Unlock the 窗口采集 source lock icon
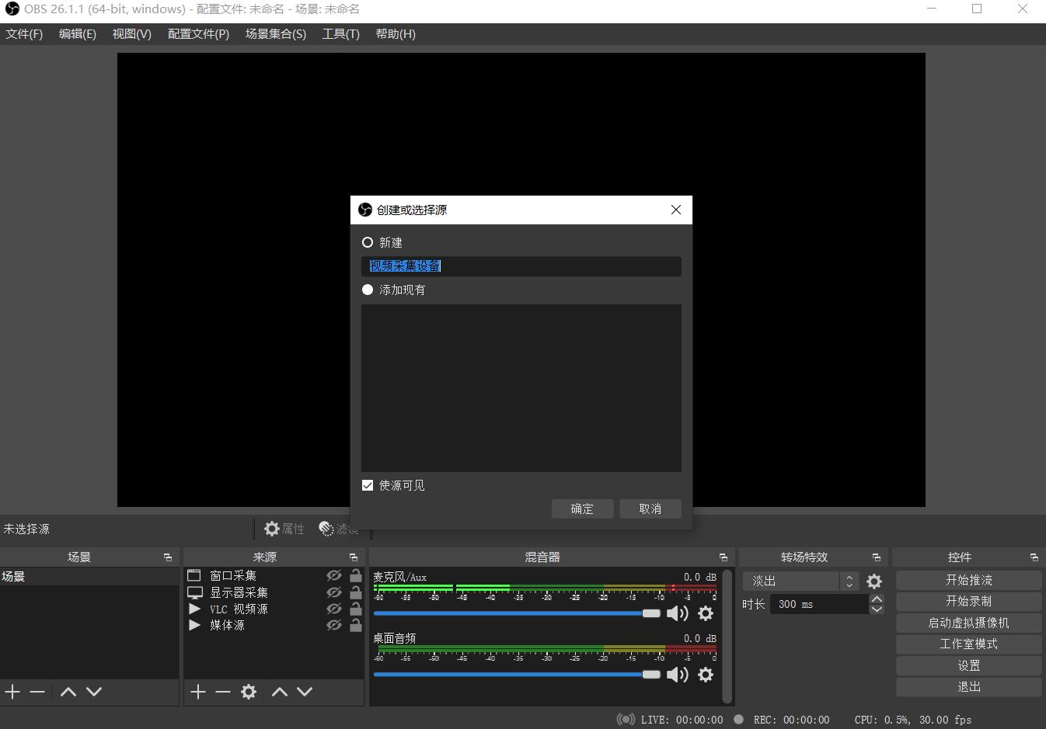The width and height of the screenshot is (1046, 729). click(355, 575)
